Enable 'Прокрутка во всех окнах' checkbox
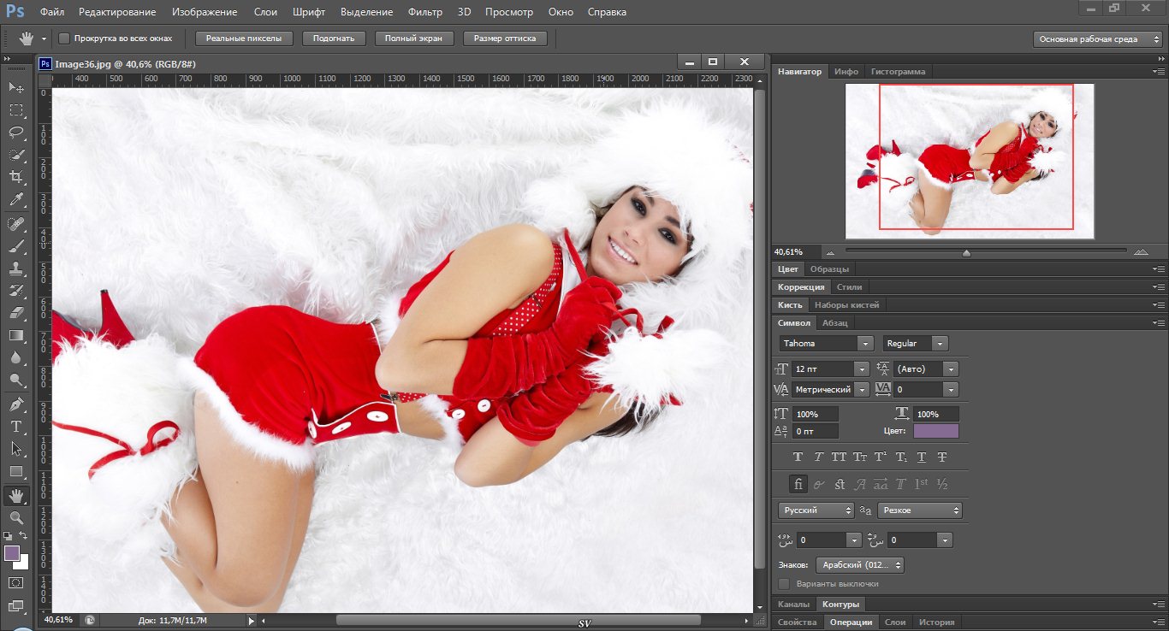1169x631 pixels. click(x=64, y=38)
